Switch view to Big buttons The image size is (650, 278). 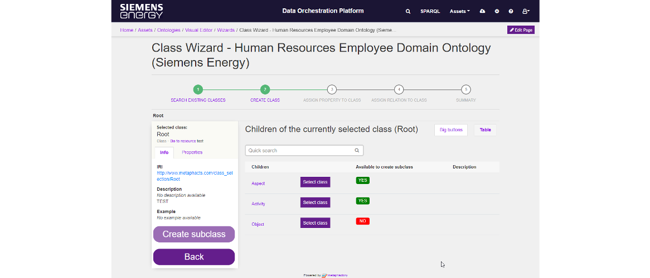450,130
